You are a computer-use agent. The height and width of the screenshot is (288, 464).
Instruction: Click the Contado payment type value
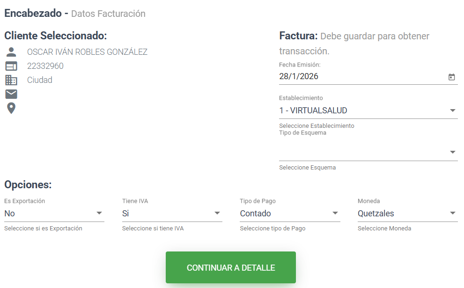pyautogui.click(x=256, y=214)
